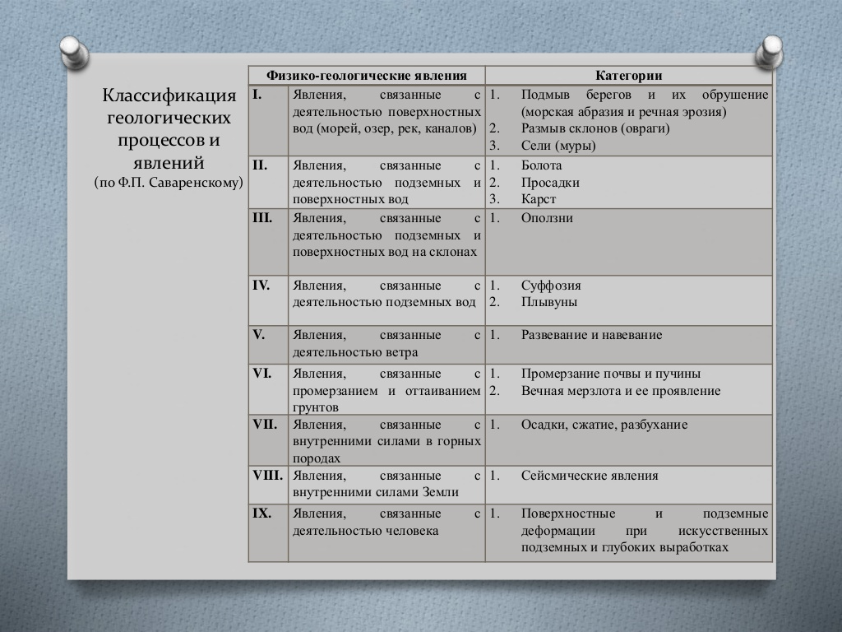Select the row numeral 'IX.'
The height and width of the screenshot is (632, 842).
point(261,513)
